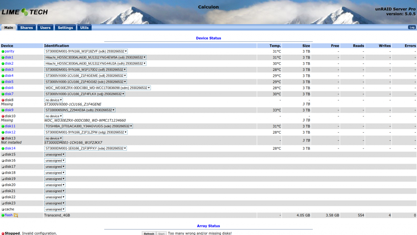Open the disk14 device dropdown
Screen dimensions: 417x235
(85, 149)
